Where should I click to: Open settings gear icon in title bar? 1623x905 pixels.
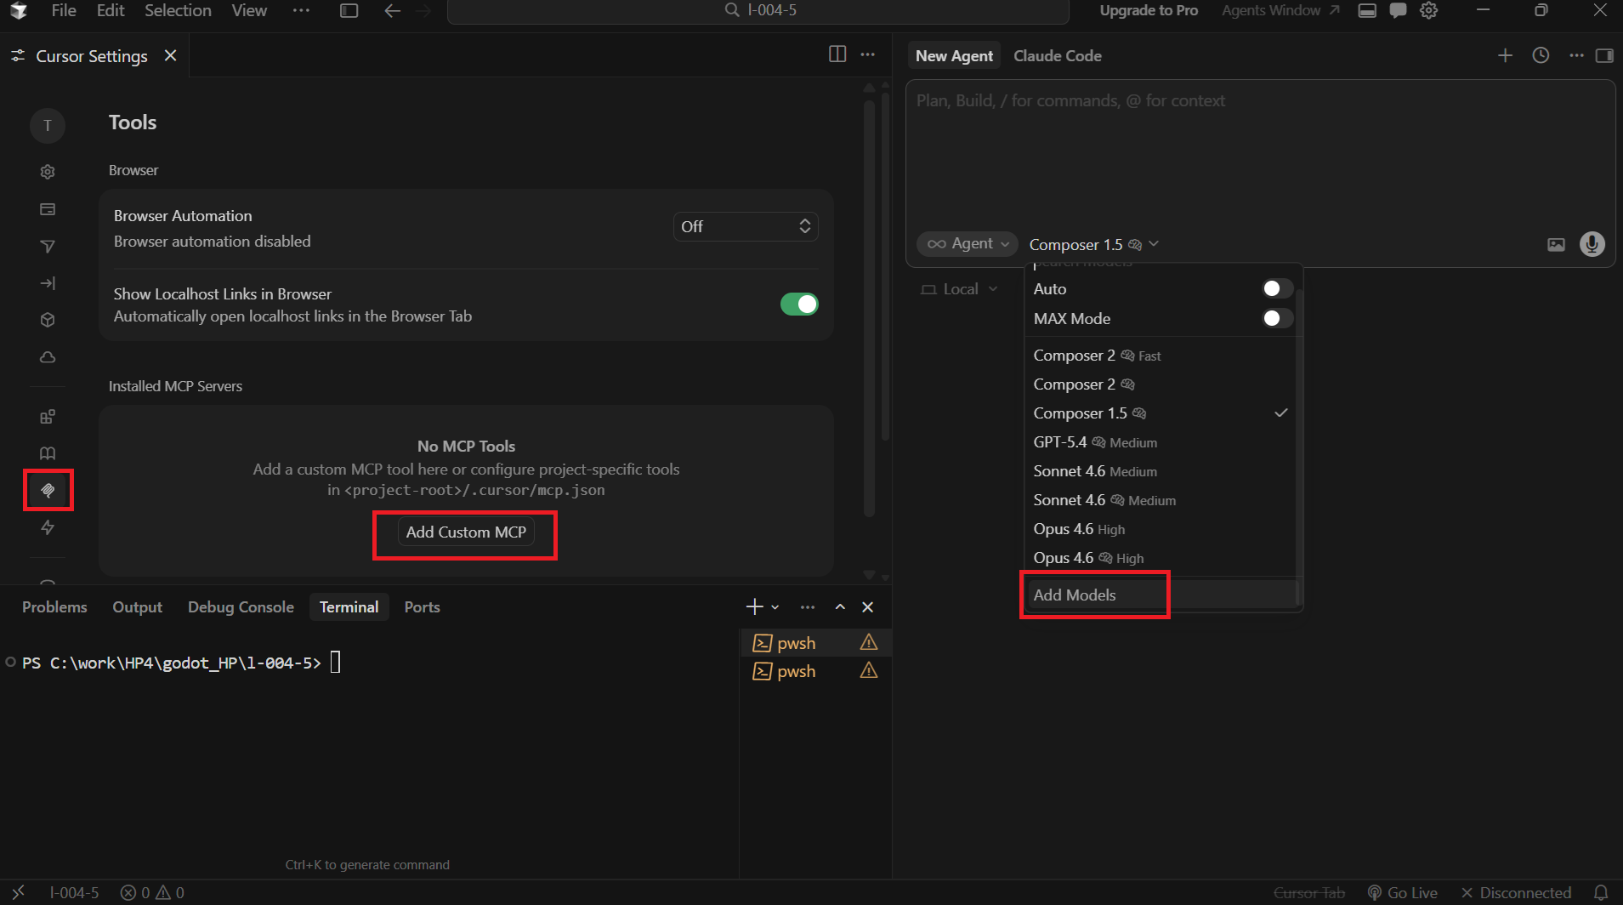pyautogui.click(x=1429, y=10)
